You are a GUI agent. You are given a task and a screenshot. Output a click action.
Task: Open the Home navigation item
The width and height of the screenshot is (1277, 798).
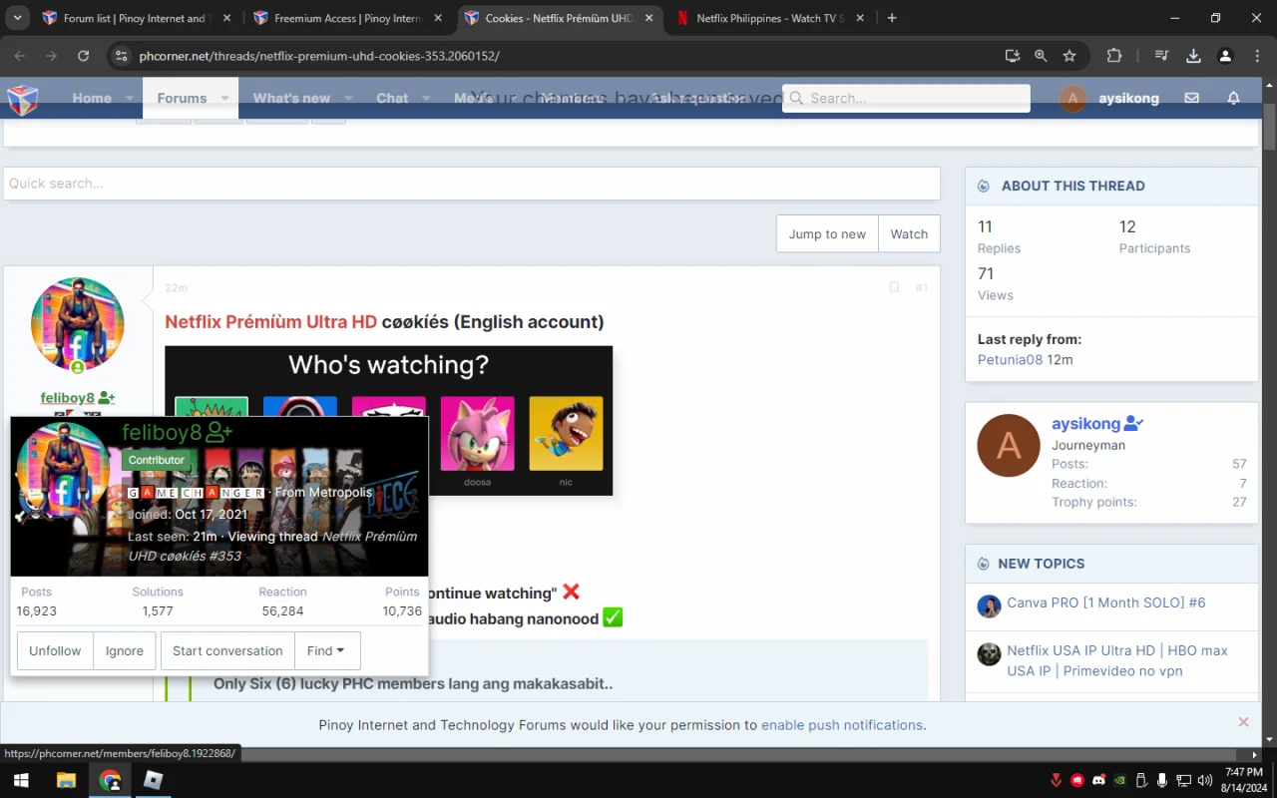point(92,98)
